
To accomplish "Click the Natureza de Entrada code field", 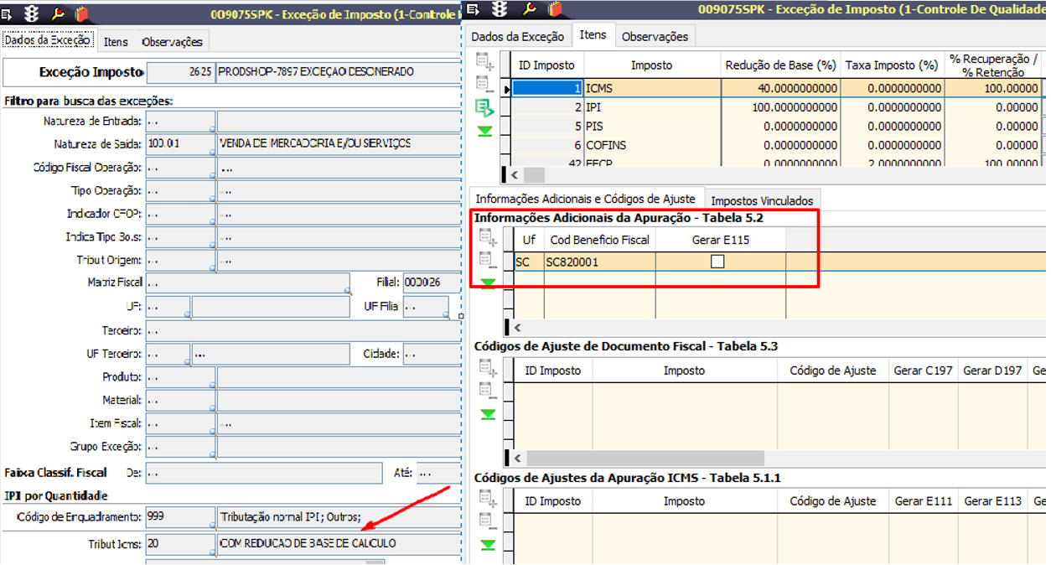I will pos(181,122).
